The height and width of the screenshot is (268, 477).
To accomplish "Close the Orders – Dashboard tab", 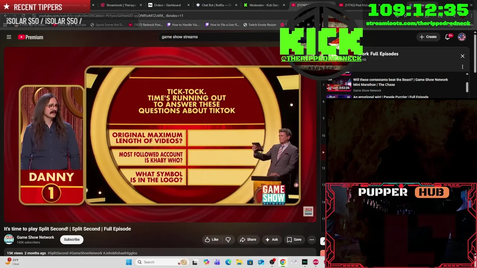I will (x=189, y=5).
